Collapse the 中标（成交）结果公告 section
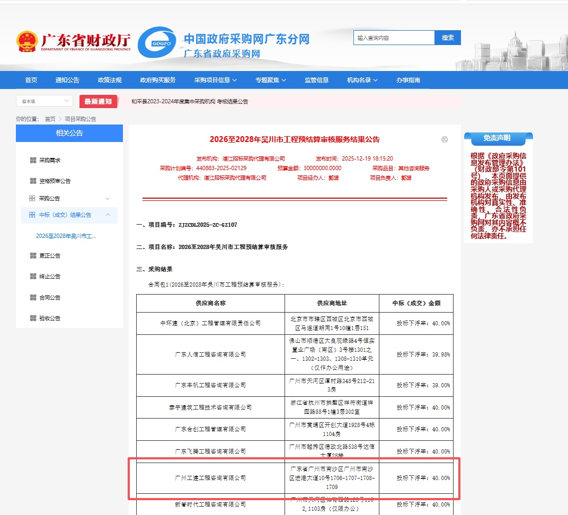Viewport: 568px width, 515px height. coord(108,215)
